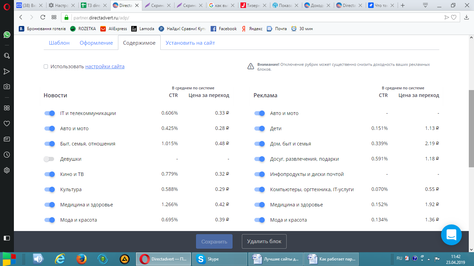Screen dimensions: 474x266
Task: Disable ads 'Авто и мото' toggle
Action: click(x=260, y=113)
